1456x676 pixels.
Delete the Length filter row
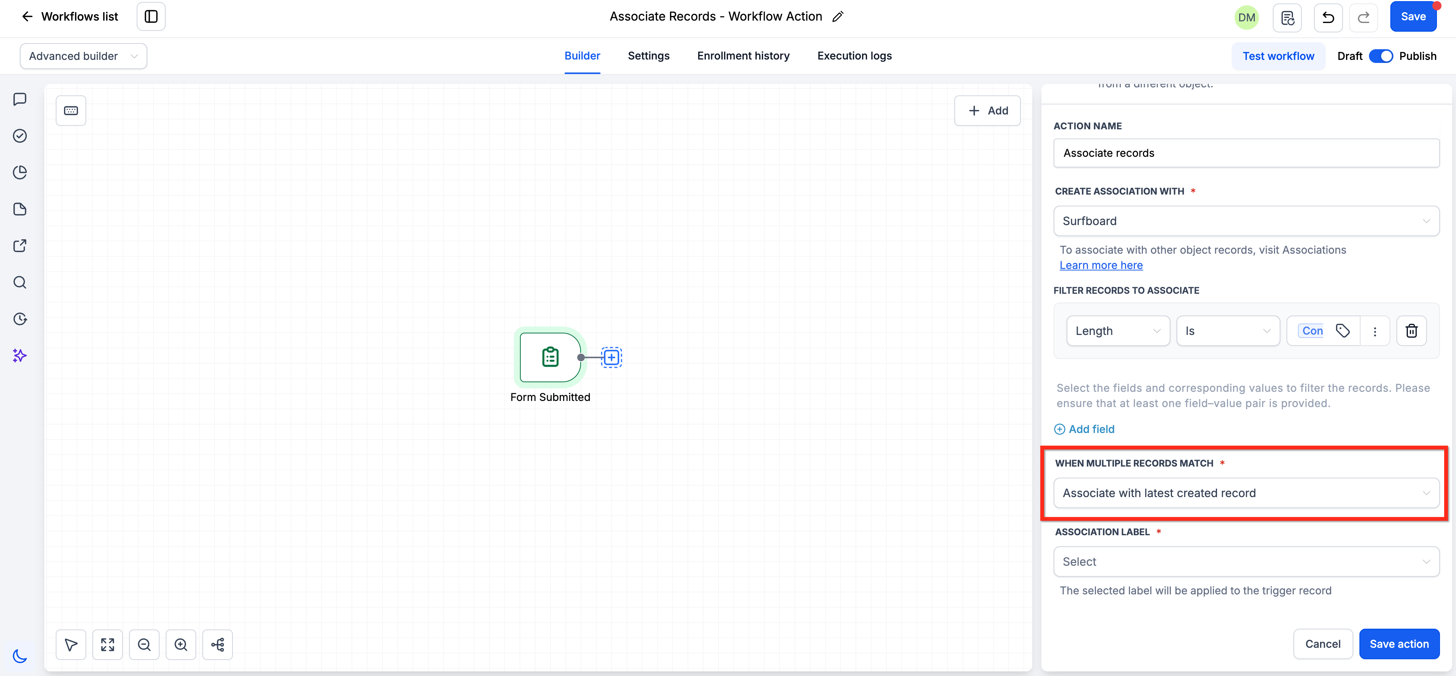[x=1411, y=331]
